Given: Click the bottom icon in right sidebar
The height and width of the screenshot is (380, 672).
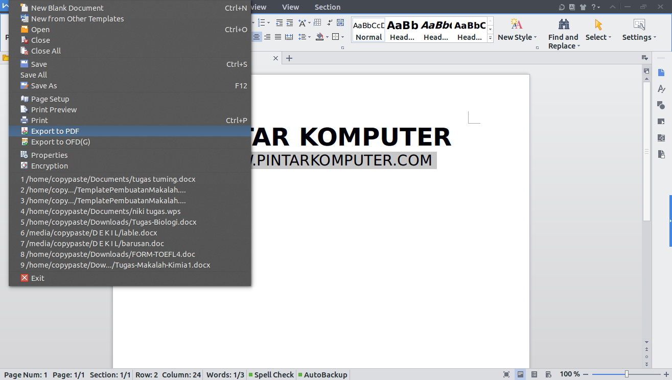Looking at the screenshot, I should (661, 154).
